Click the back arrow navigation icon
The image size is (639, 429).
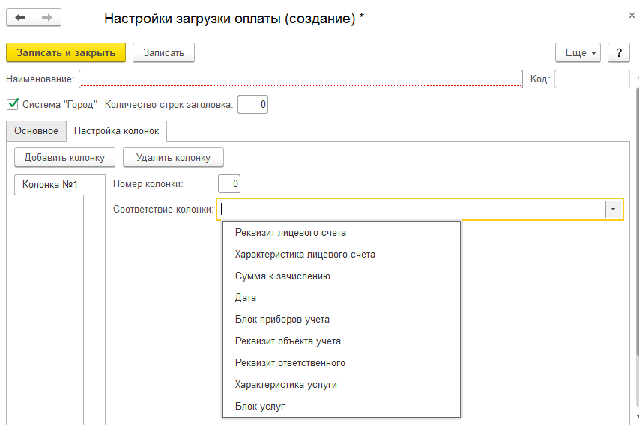20,17
